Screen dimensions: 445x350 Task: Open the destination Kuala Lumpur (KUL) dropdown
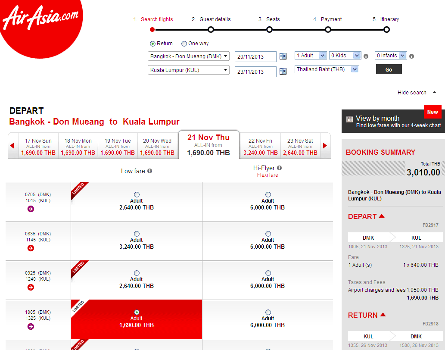pyautogui.click(x=188, y=70)
